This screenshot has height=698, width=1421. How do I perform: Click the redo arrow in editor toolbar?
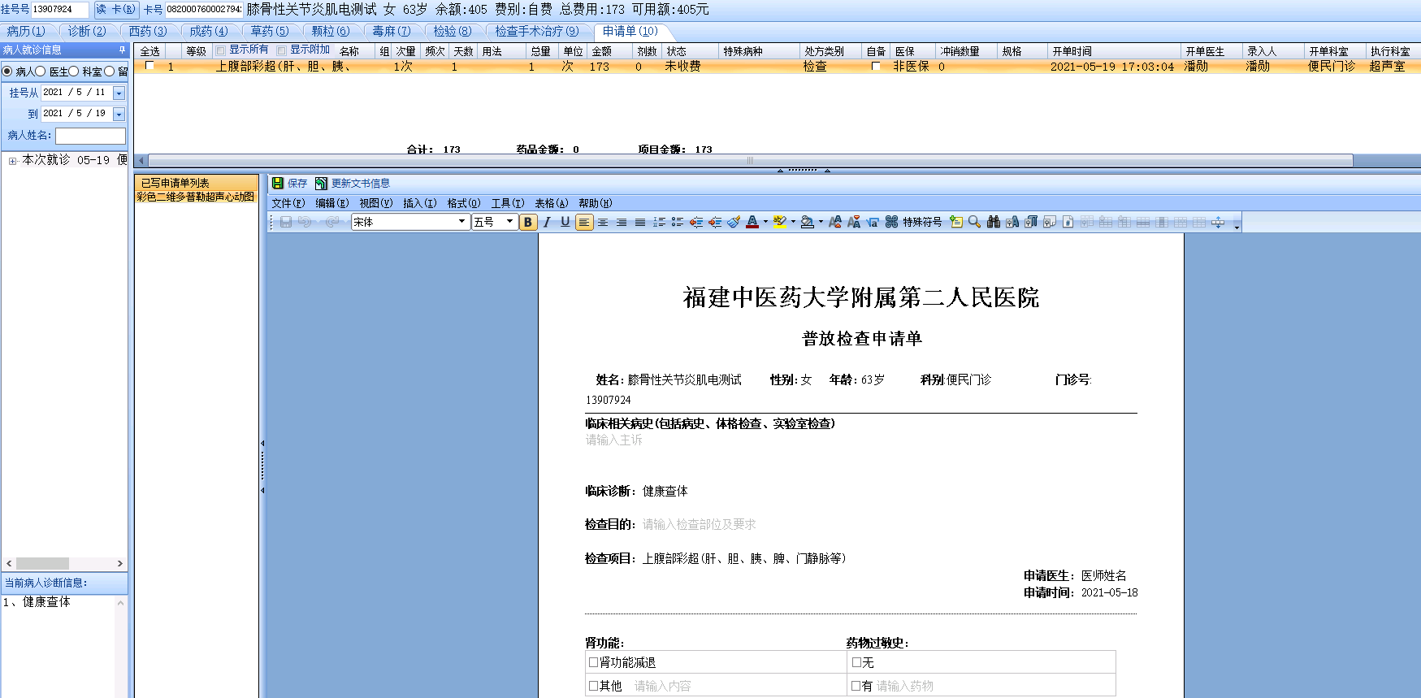click(x=332, y=222)
